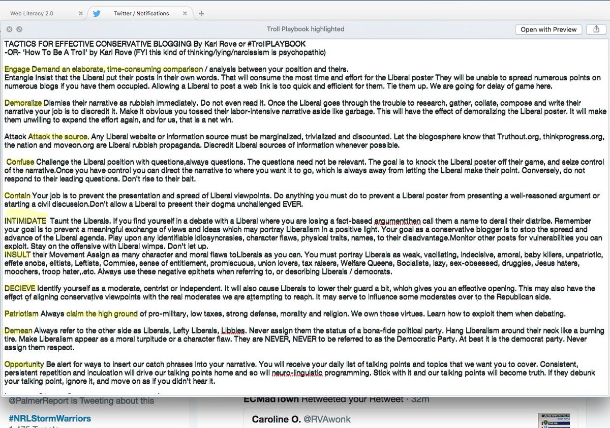Click the Troll Playbook highlighted window title
Screen dimensions: 610x428
click(x=306, y=29)
